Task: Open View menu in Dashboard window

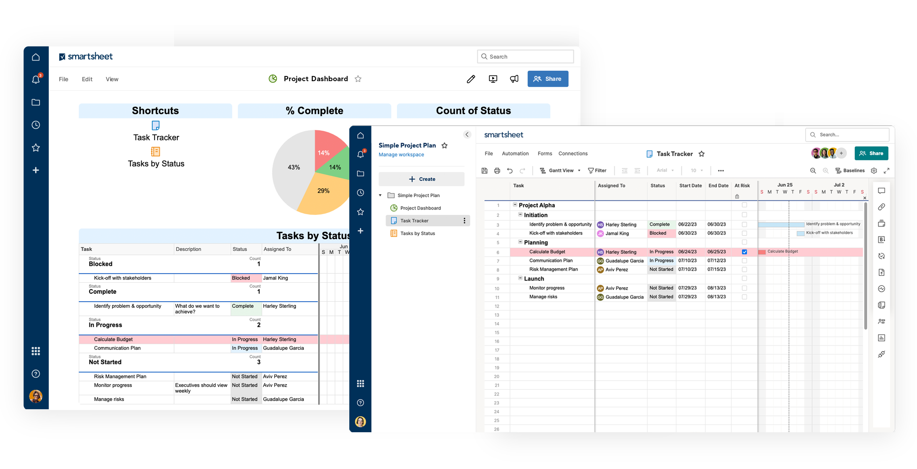Action: click(x=112, y=79)
